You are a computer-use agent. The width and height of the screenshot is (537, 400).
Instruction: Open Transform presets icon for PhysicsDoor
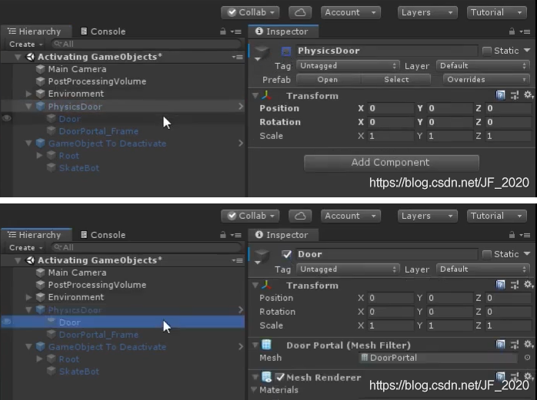click(x=515, y=95)
